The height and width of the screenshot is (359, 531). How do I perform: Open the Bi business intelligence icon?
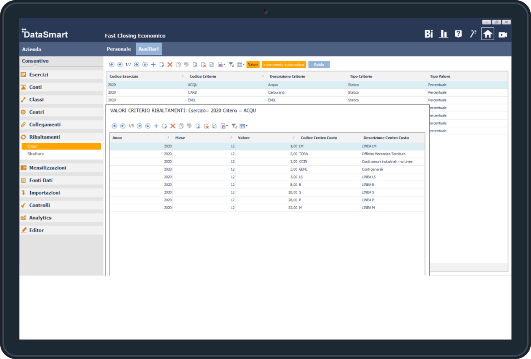tap(429, 34)
